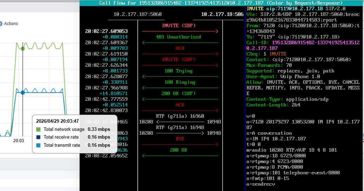Click the a=sendrecv line

tap(261, 184)
